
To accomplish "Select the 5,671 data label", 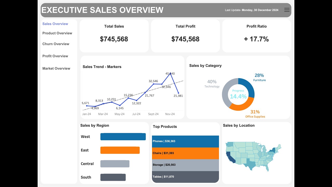I will point(85,103).
